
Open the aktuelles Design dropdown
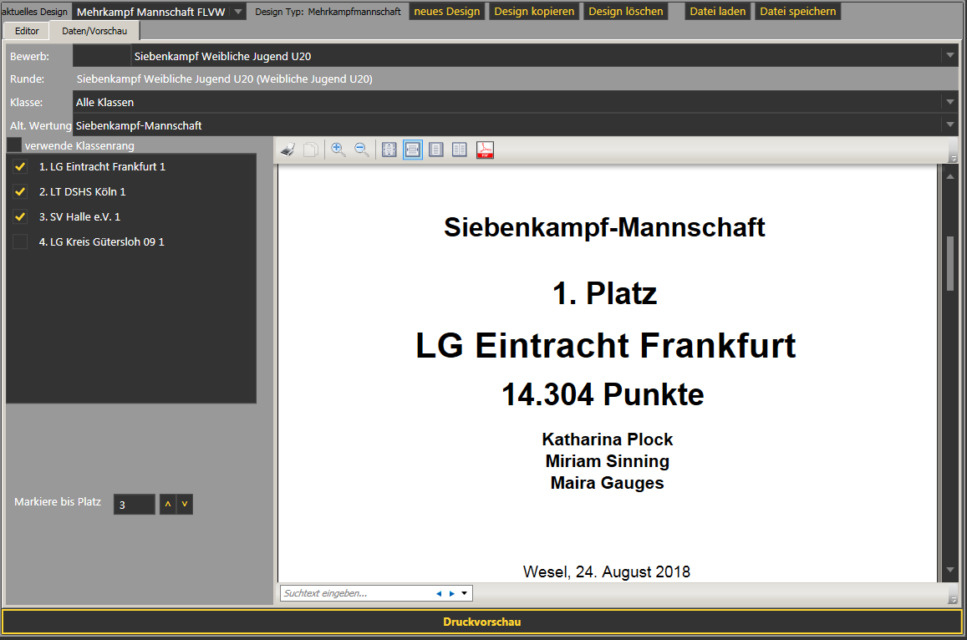pyautogui.click(x=238, y=12)
